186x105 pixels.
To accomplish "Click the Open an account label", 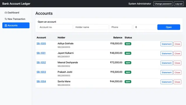I will [x=47, y=22].
